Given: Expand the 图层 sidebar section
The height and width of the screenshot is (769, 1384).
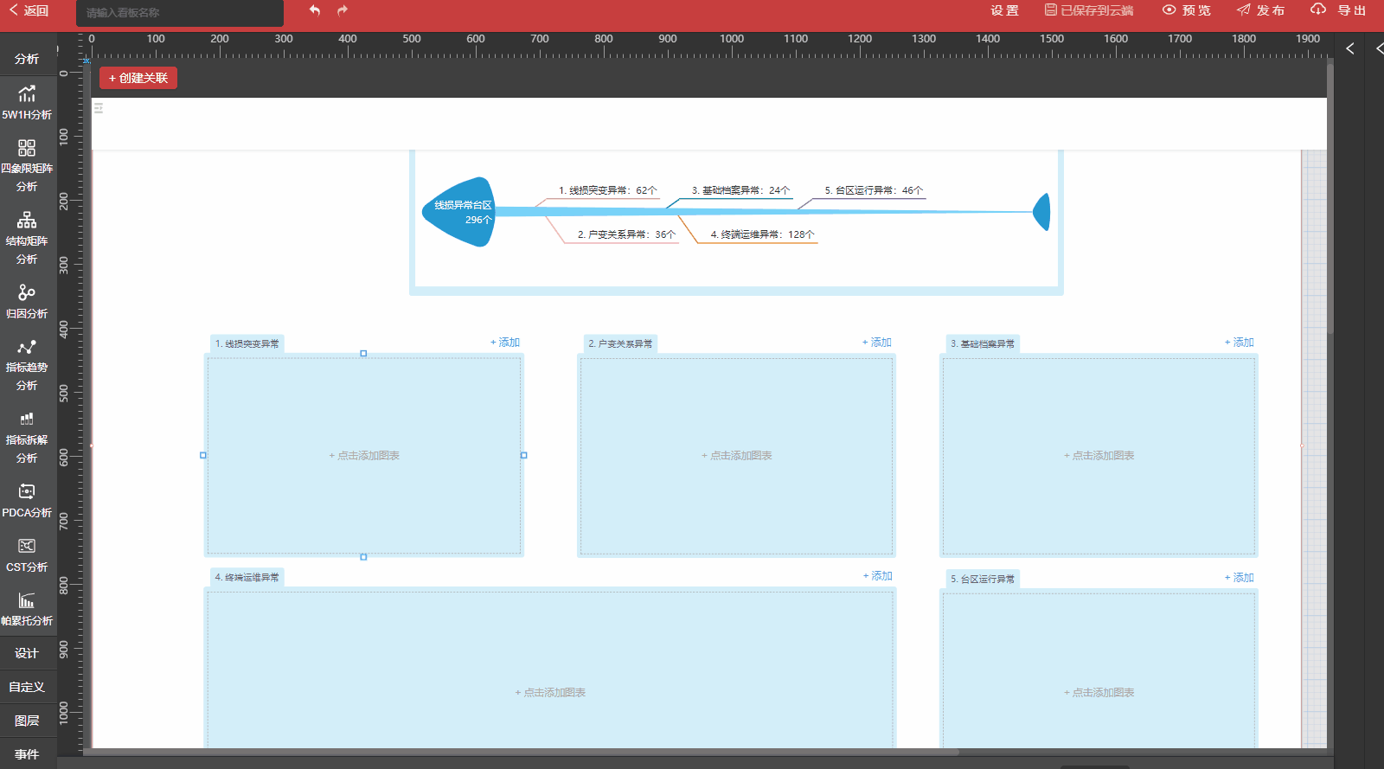Looking at the screenshot, I should 27,721.
